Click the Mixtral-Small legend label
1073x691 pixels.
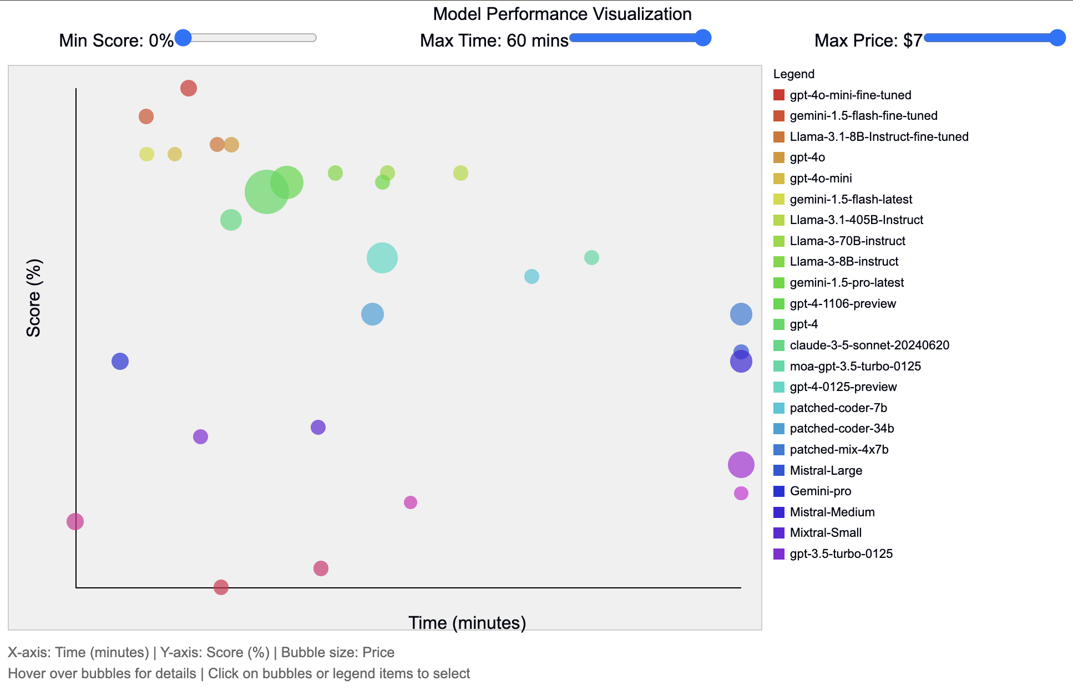click(x=825, y=532)
